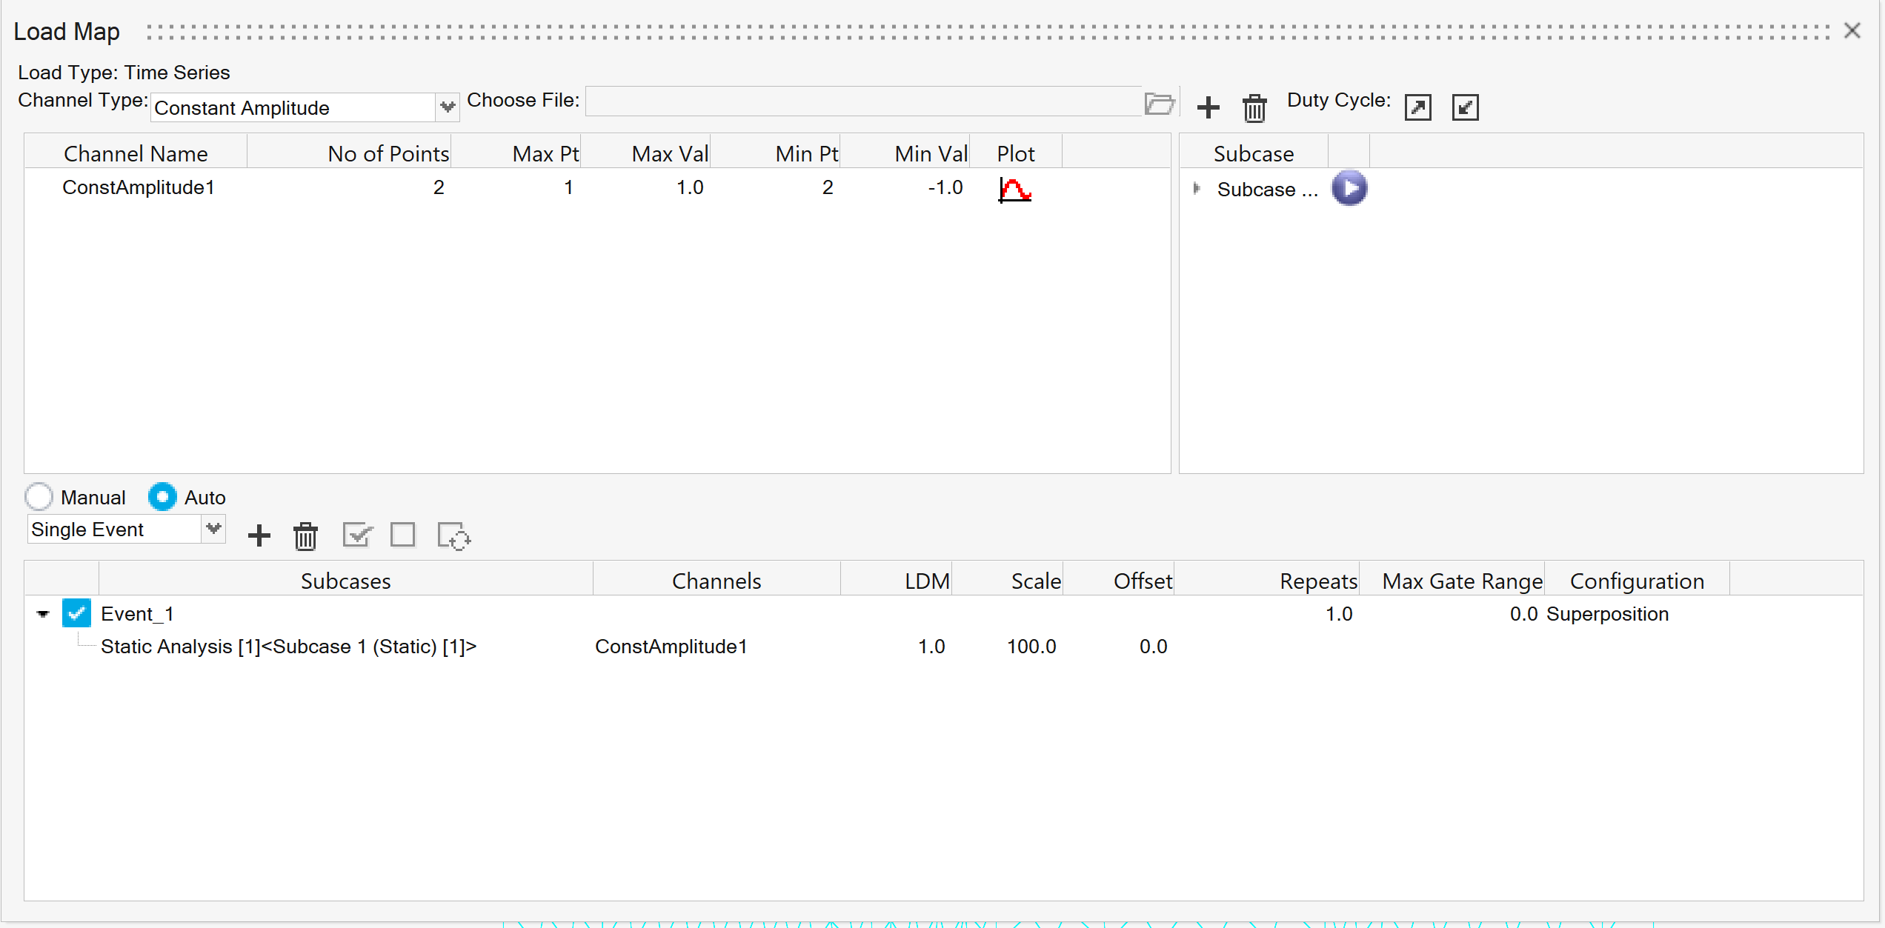This screenshot has width=1885, height=928.
Task: Add new event with lower plus icon
Action: click(259, 535)
